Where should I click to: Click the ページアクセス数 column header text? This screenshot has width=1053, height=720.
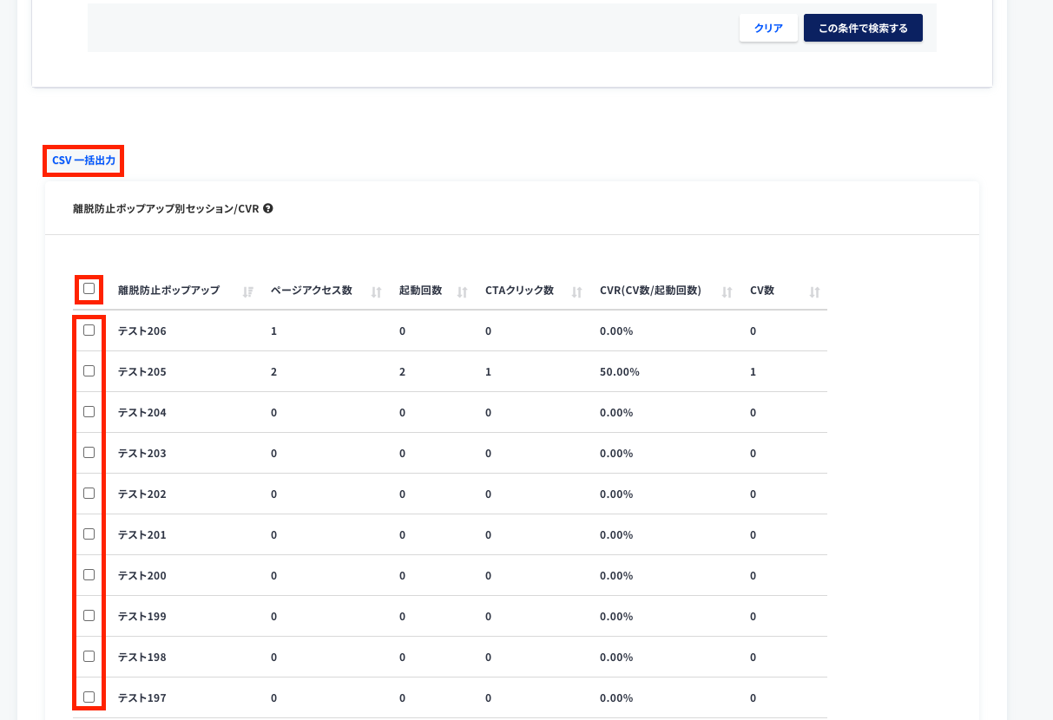tap(312, 291)
